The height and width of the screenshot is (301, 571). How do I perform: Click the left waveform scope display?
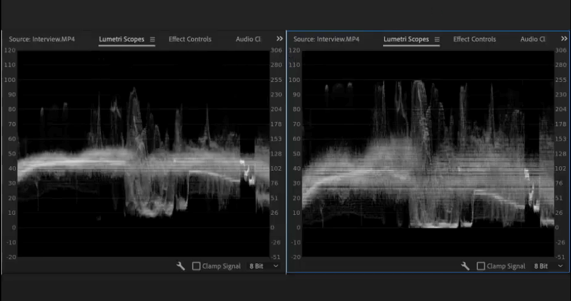[143, 152]
